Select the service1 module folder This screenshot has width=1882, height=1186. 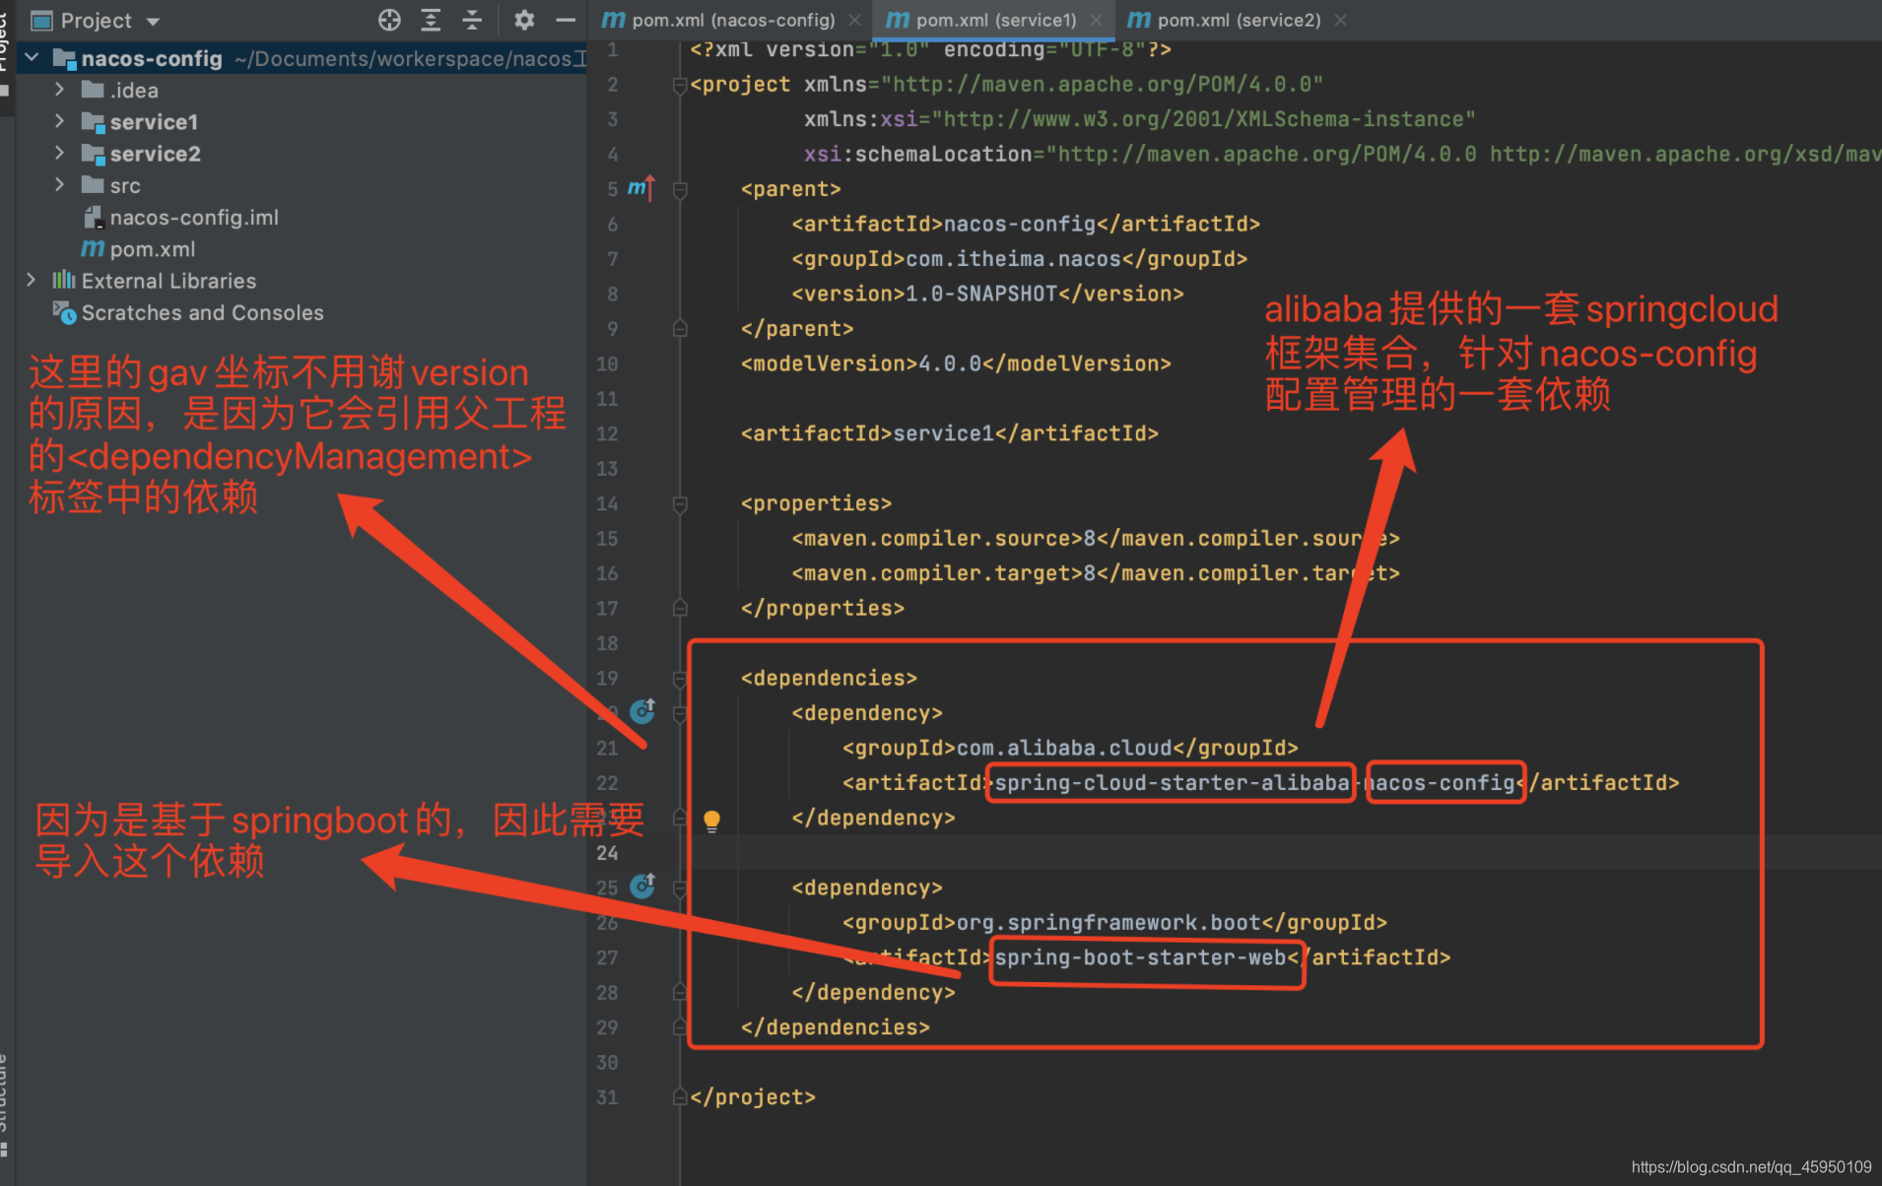[154, 122]
